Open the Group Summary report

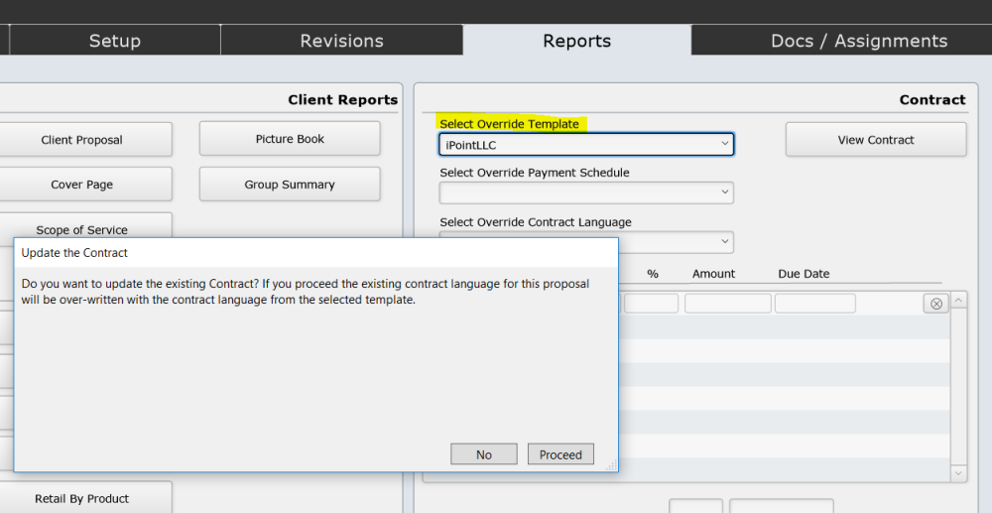290,185
